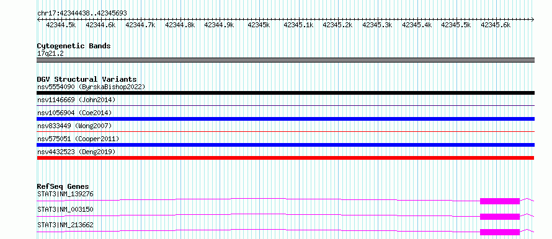
Task: Select the 42345.6k ruler position
Action: pyautogui.click(x=496, y=25)
